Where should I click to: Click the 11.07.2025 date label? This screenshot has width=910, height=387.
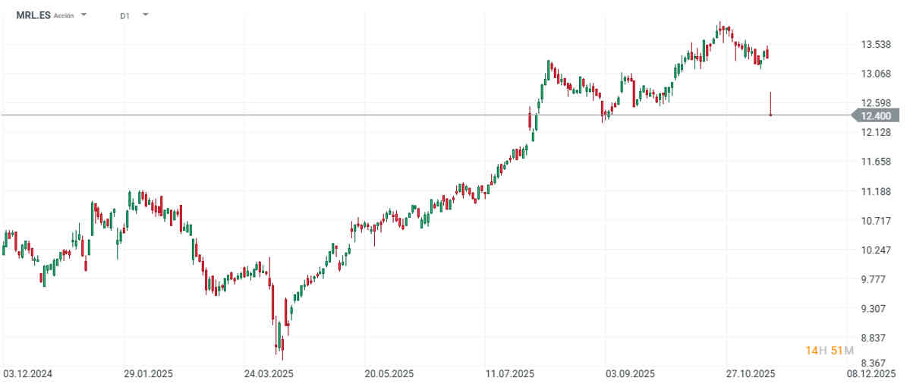pyautogui.click(x=510, y=374)
